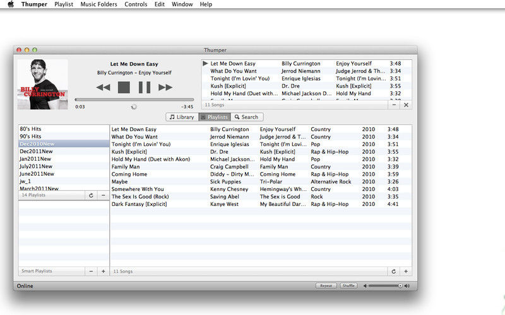Open the Music Folders menu
Screen dimensions: 505x315
(x=98, y=4)
